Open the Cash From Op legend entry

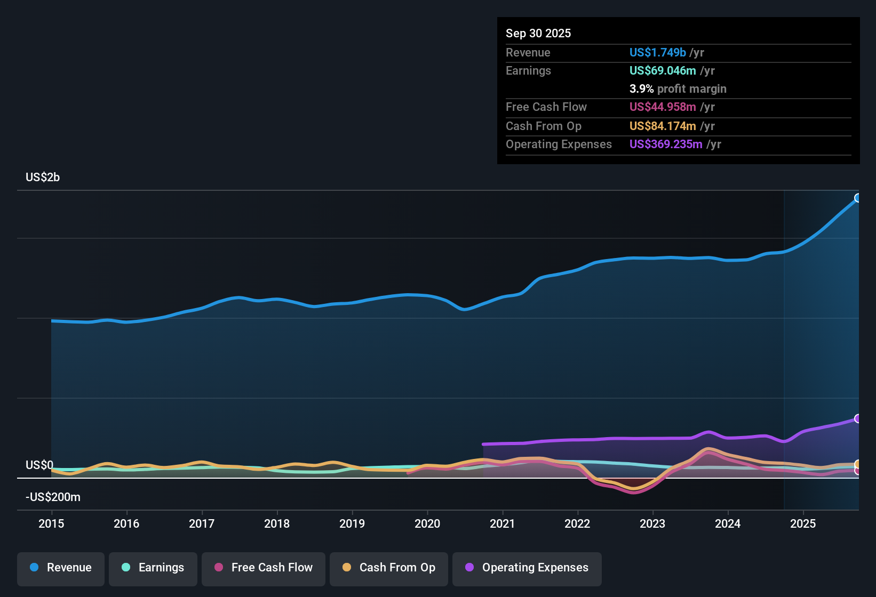(388, 568)
